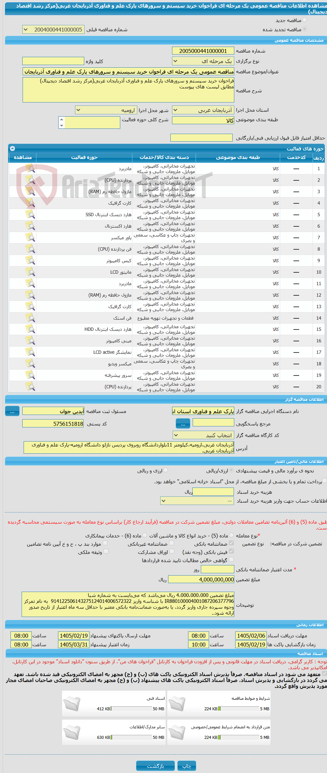Image resolution: width=327 pixels, height=773 pixels.
Task: Open the اسناد فنی folder icon
Action: [x=72, y=703]
